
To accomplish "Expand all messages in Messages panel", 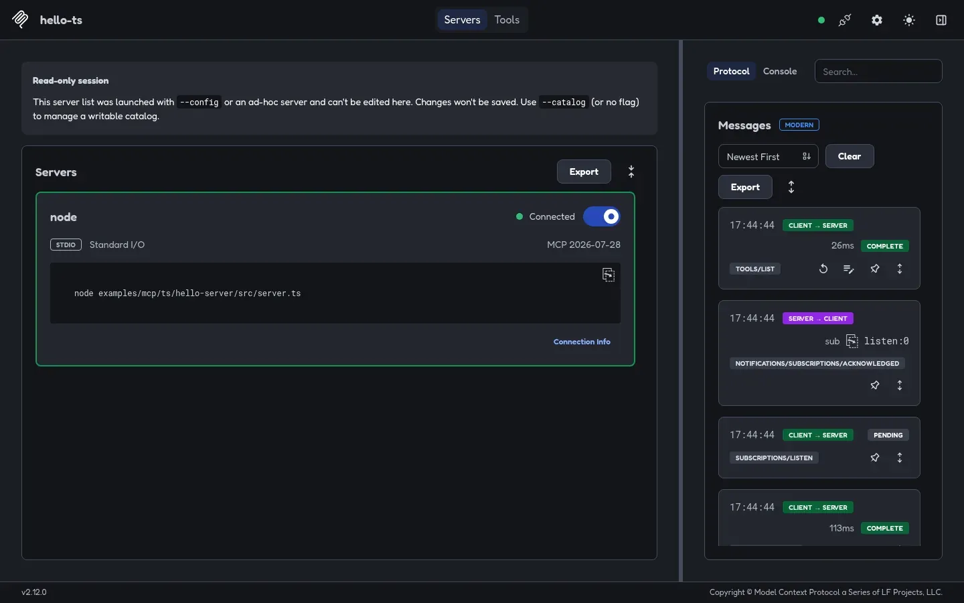I will tap(791, 187).
